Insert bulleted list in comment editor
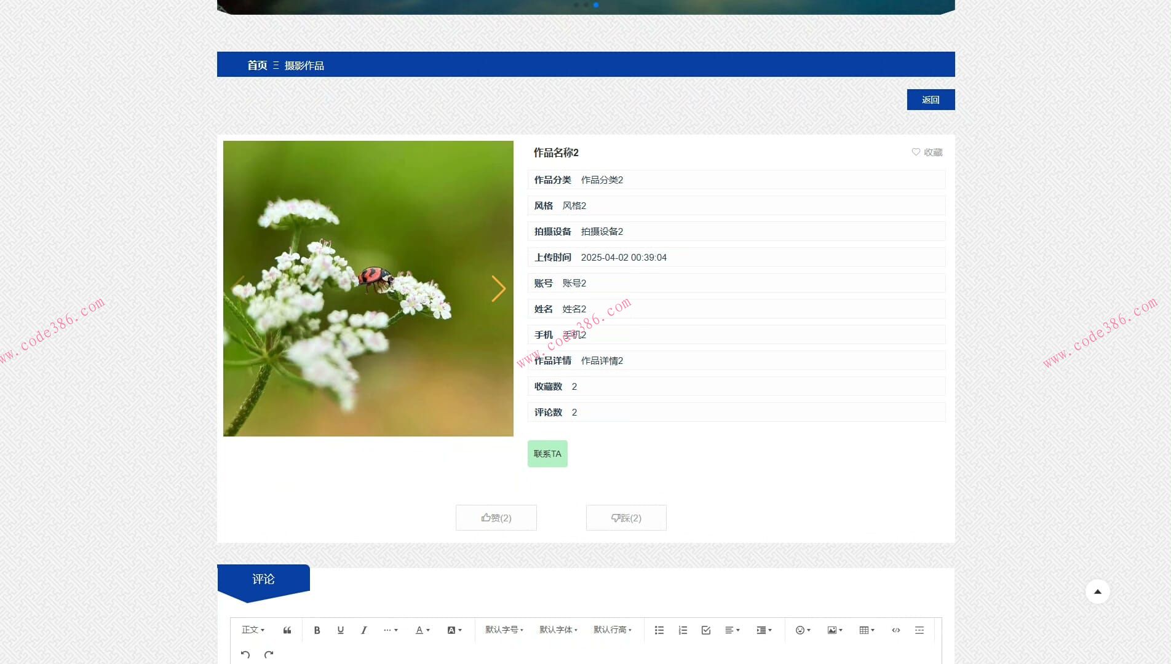 (x=659, y=630)
